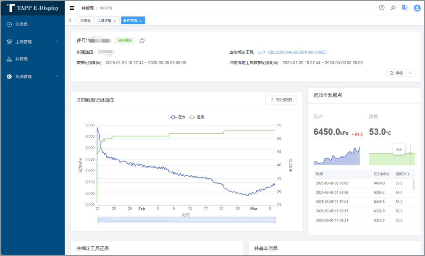
Task: Click the middle of time range slider
Action: tap(186, 220)
